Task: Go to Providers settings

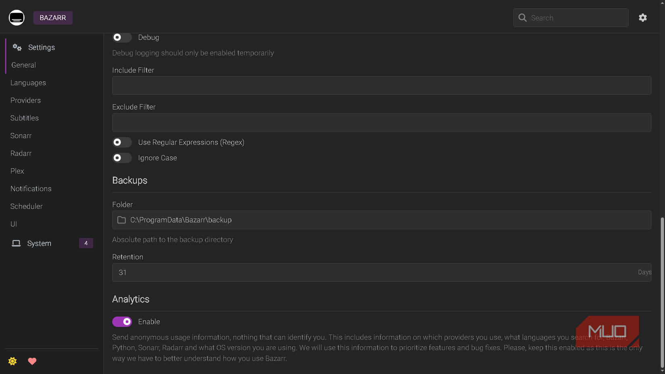Action: tap(25, 100)
